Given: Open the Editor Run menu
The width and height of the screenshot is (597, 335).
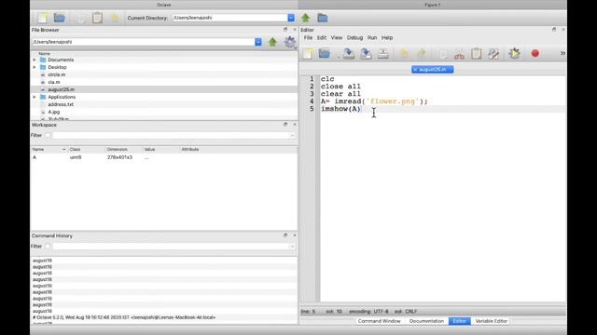Looking at the screenshot, I should (x=372, y=37).
